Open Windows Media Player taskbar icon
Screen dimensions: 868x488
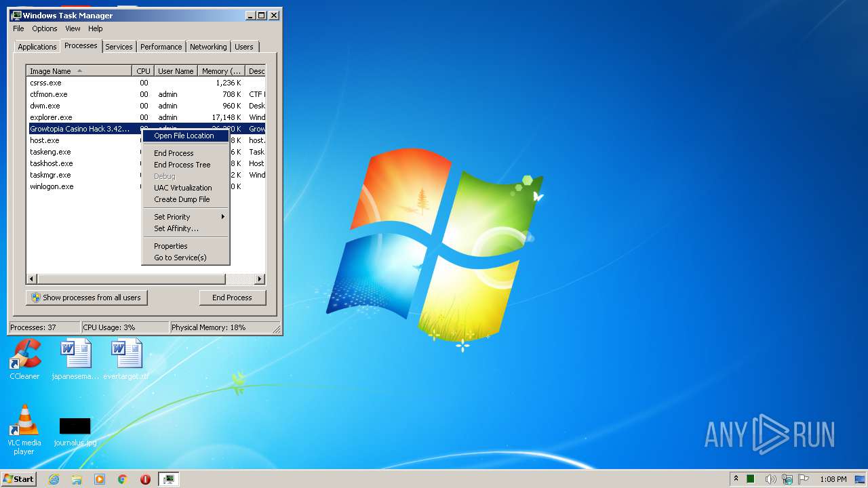point(100,479)
